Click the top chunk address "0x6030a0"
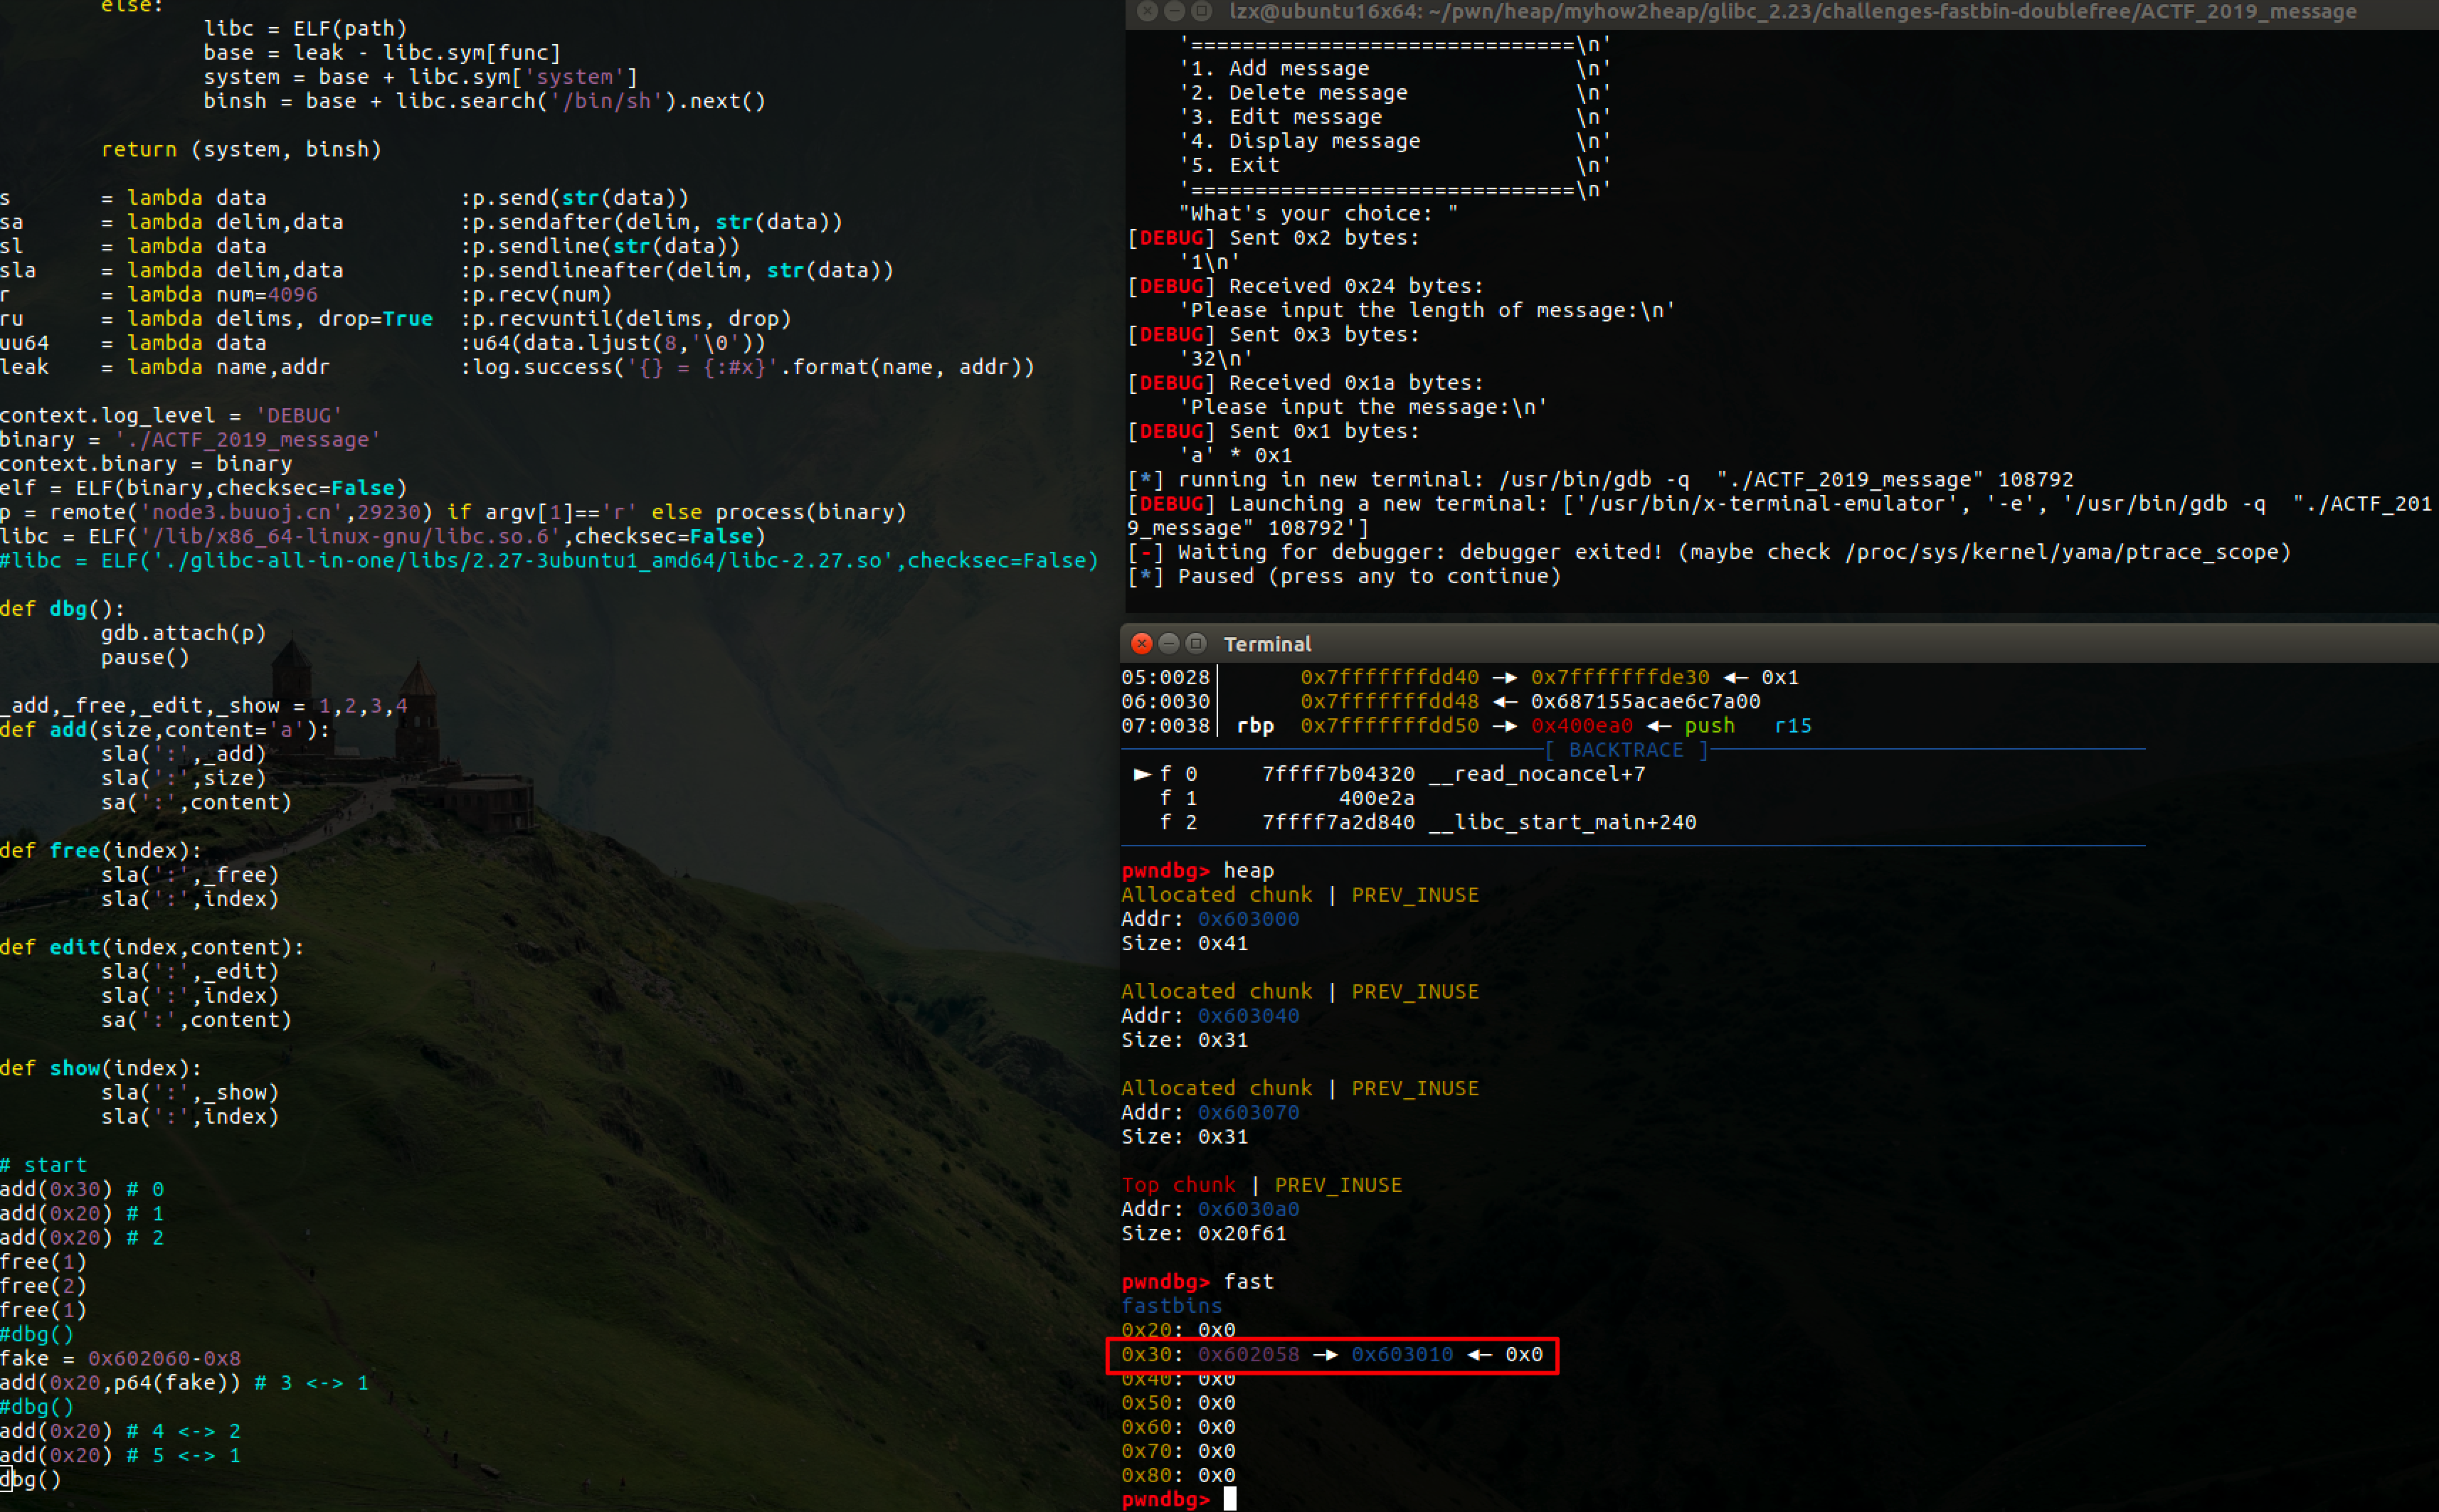Viewport: 2439px width, 1512px height. pyautogui.click(x=1249, y=1210)
